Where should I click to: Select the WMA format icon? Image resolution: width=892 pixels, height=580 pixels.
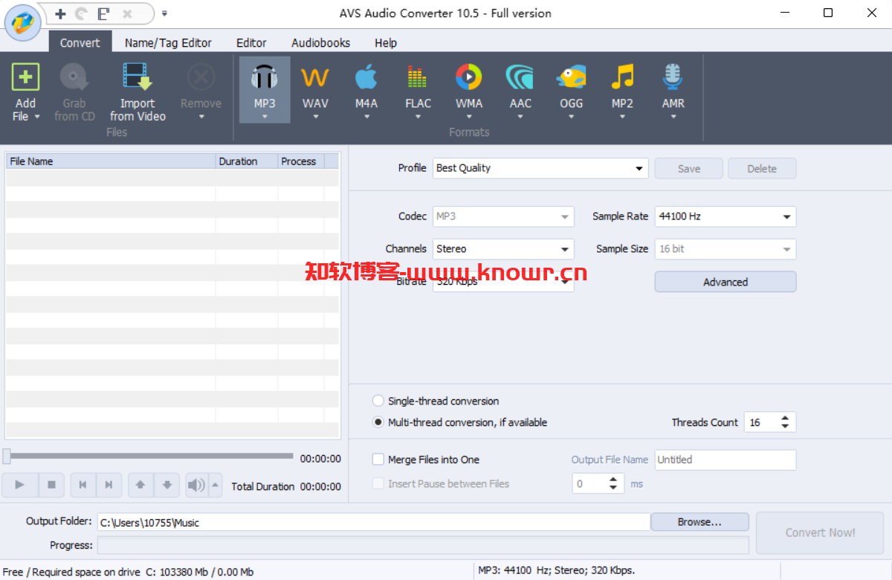click(469, 77)
